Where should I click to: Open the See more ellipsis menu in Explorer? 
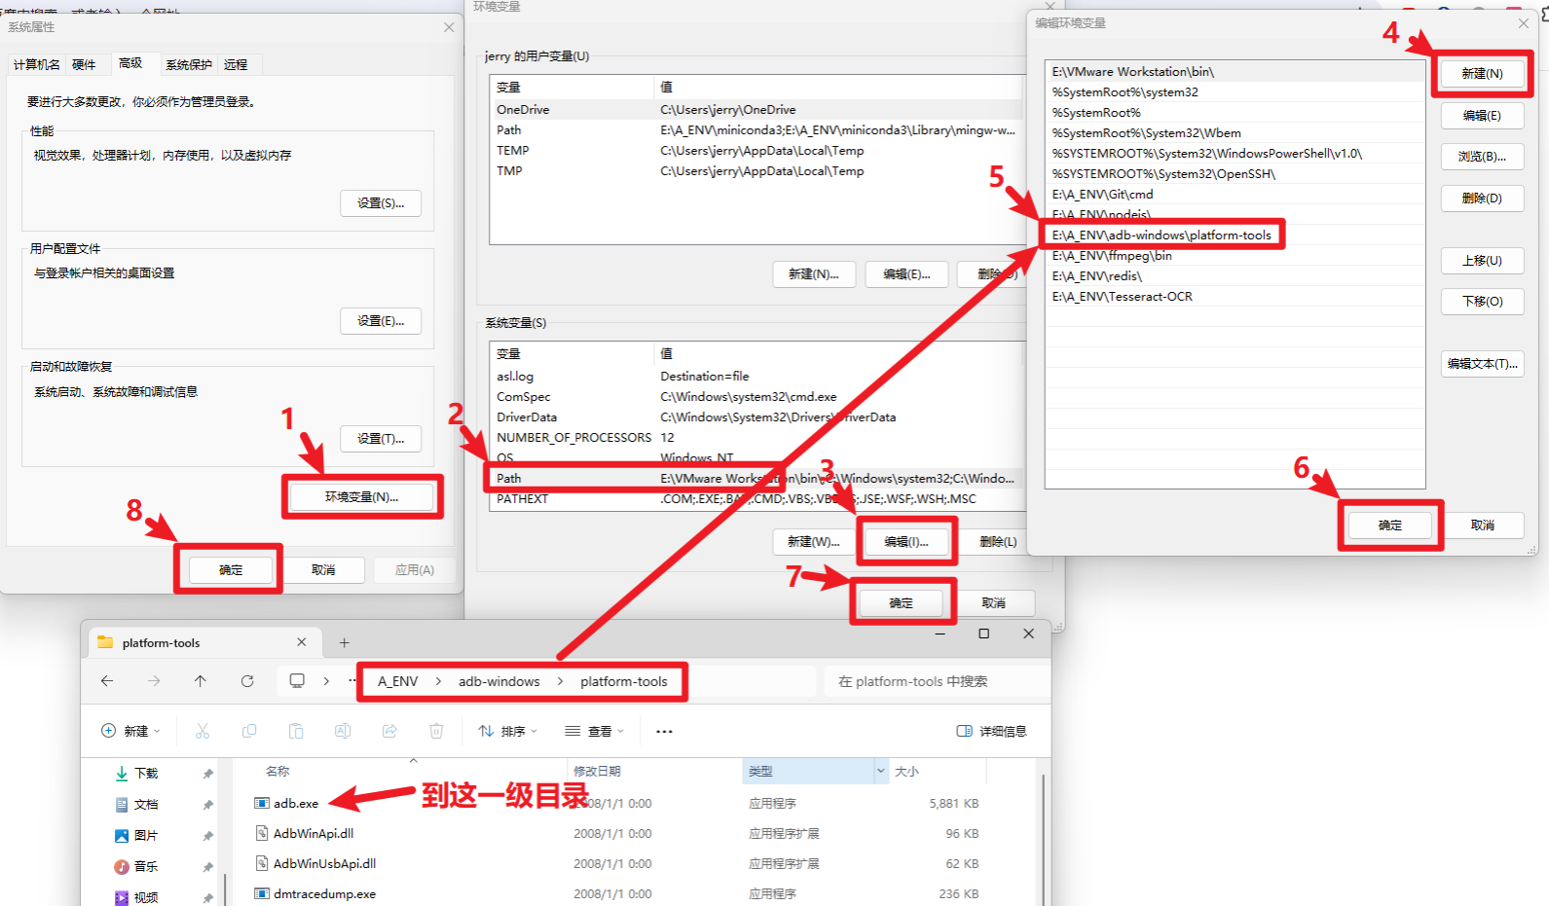(x=664, y=731)
